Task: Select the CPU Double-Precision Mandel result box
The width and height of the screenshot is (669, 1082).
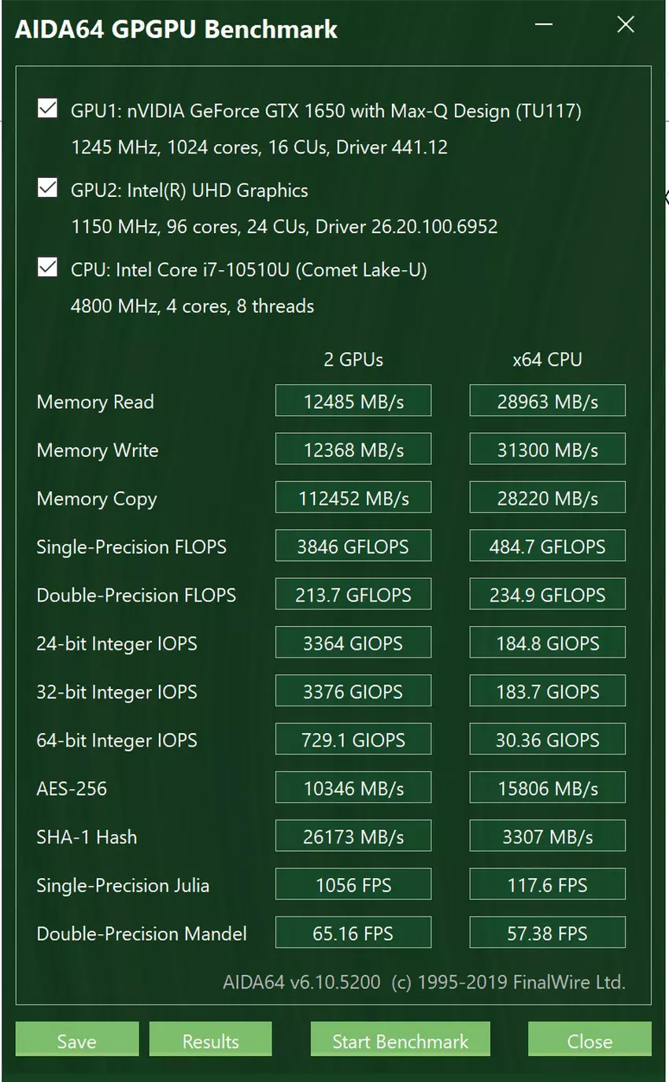Action: 547,933
